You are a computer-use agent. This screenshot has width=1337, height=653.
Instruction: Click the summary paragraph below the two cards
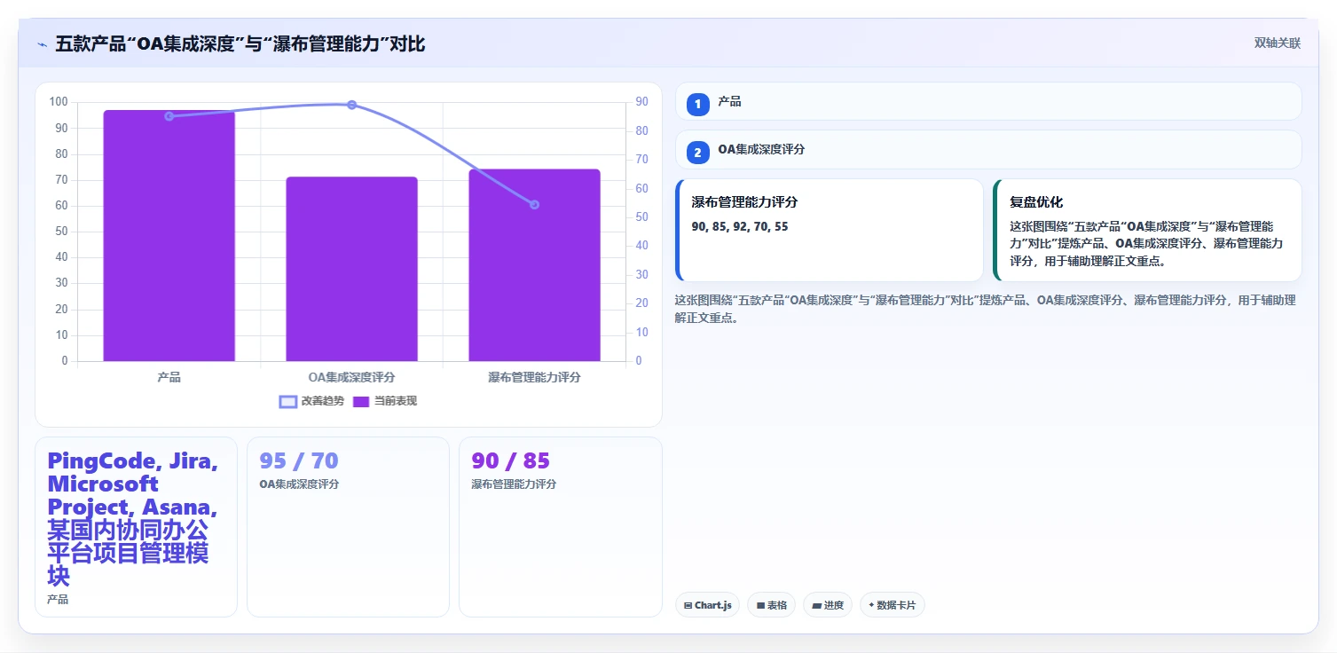tap(985, 309)
